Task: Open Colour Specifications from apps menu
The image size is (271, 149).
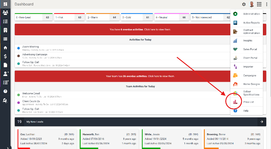Action: click(247, 93)
